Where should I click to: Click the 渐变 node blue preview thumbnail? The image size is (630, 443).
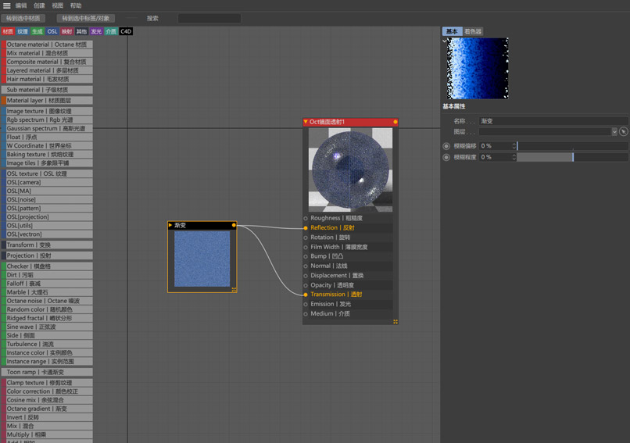pos(202,259)
